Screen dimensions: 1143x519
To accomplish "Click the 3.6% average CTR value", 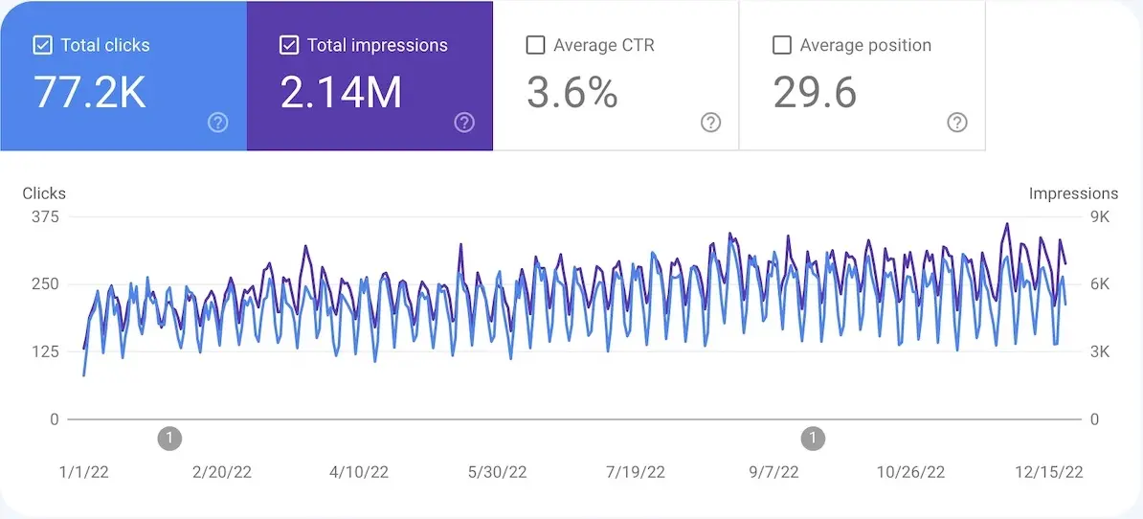I will (x=572, y=93).
